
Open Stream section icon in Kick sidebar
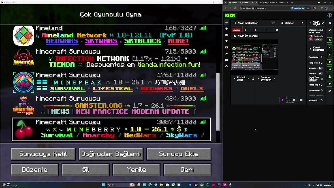(x=226, y=22)
